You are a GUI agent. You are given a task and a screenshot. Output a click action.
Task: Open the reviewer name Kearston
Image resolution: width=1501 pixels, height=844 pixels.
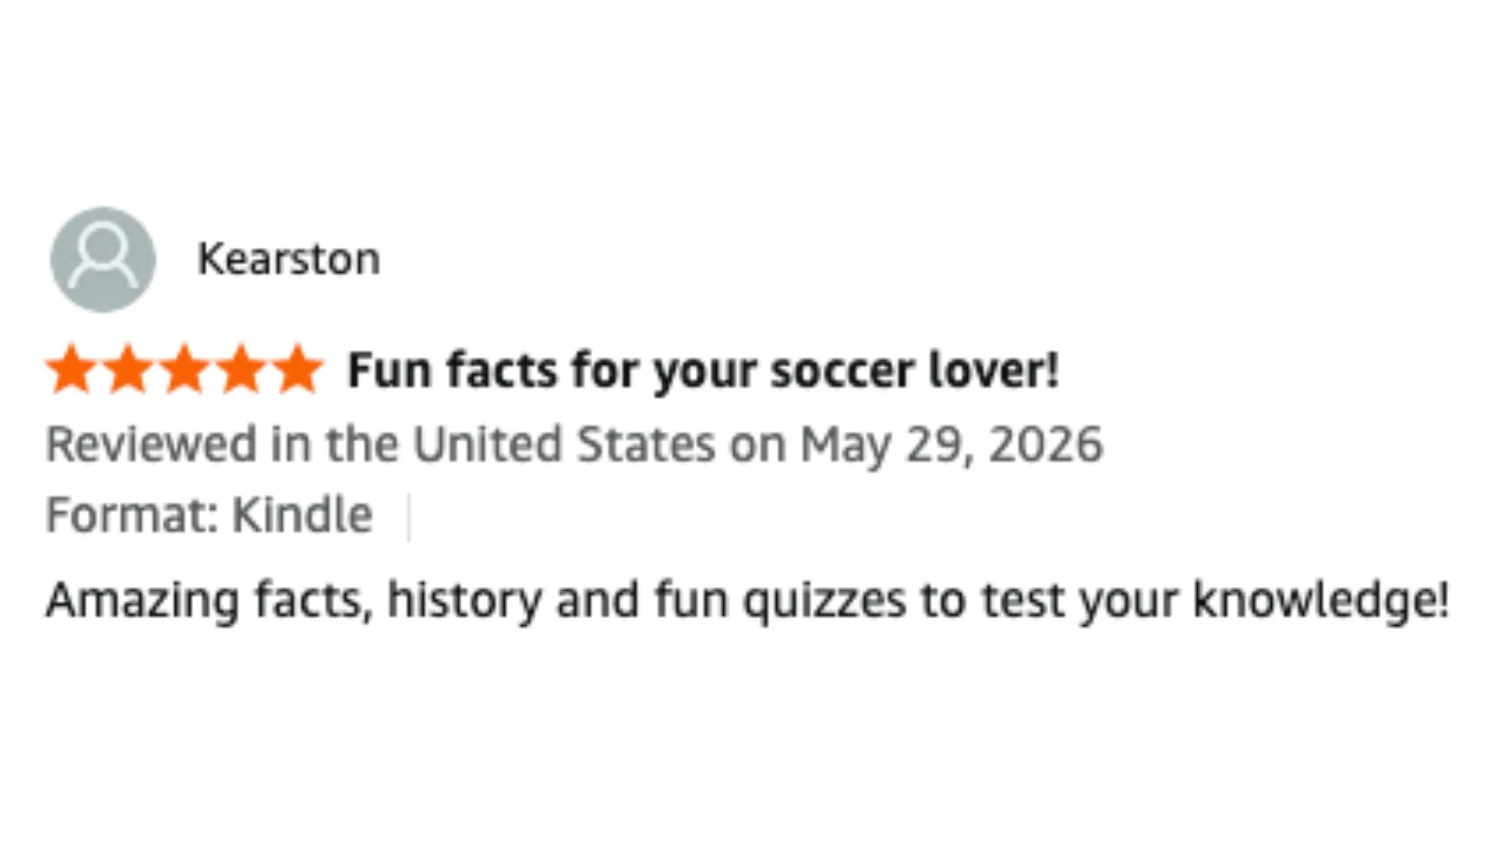288,259
